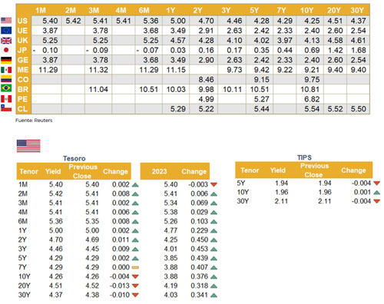Viewport: 384px width, 304px height.
Task: Click the US 2Y yield cell 4.70
Action: (x=204, y=21)
